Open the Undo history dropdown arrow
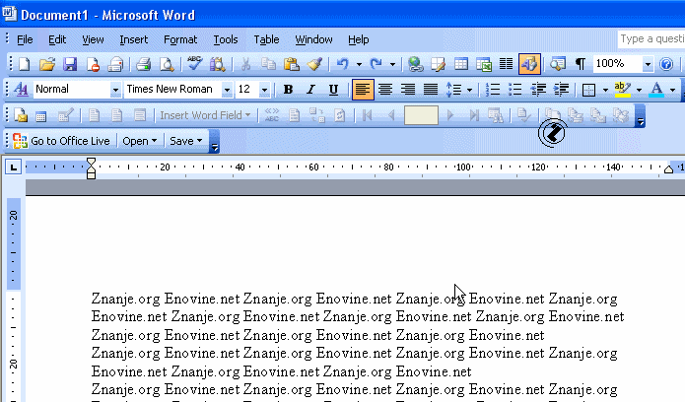Viewport: 685px width, 402px height. (359, 64)
